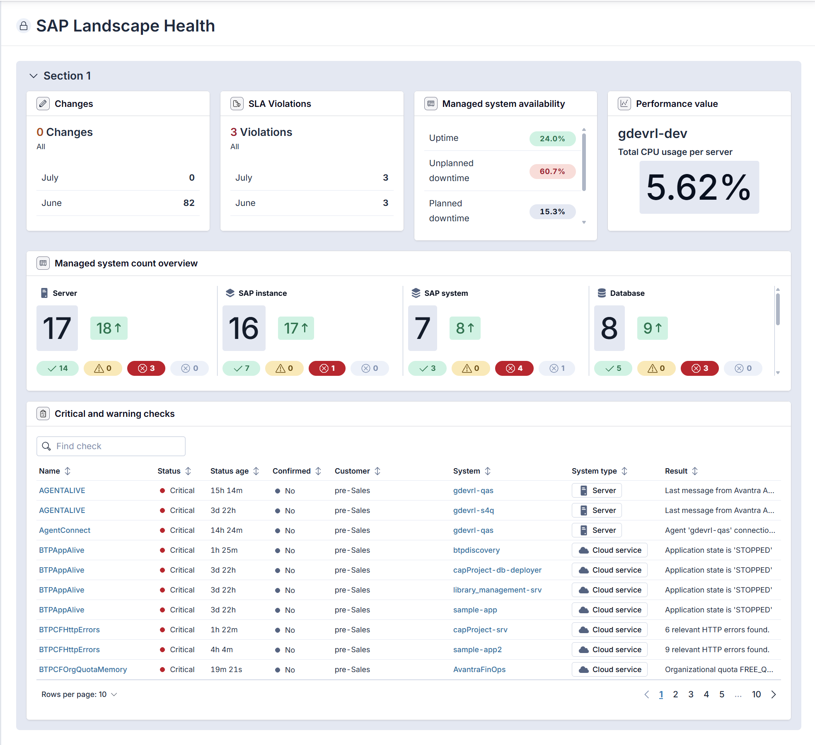
Task: Click the Server trend badge 18
Action: (x=109, y=328)
